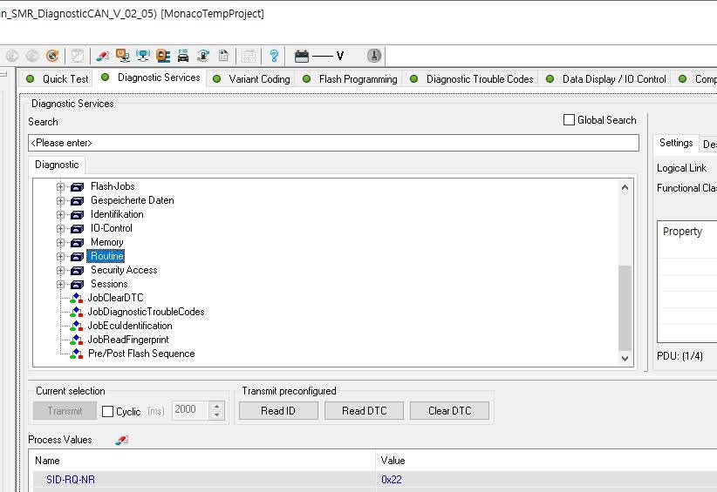
Task: Click eraser icon beside Process Values
Action: pos(121,440)
